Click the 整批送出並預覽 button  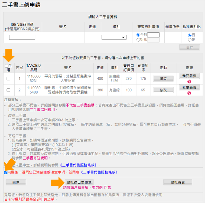tap(80, 182)
